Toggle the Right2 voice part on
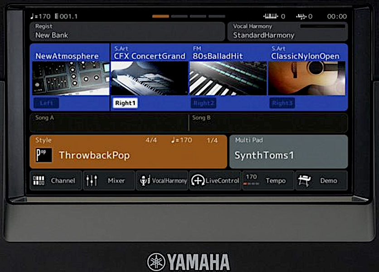The width and height of the screenshot is (379, 272). [204, 103]
